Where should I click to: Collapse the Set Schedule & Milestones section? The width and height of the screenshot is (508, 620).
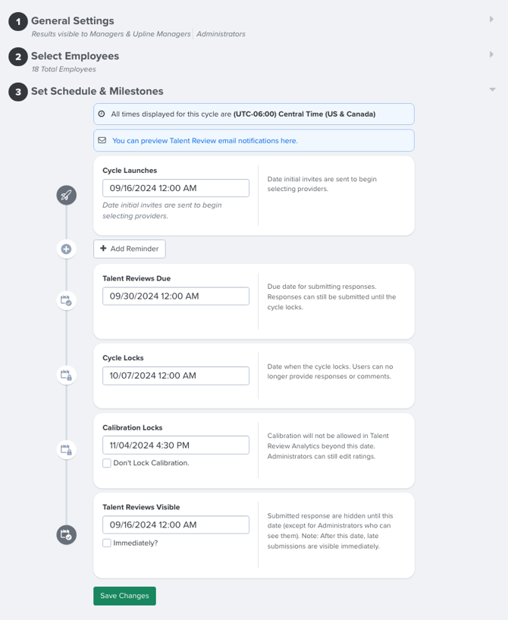tap(492, 89)
